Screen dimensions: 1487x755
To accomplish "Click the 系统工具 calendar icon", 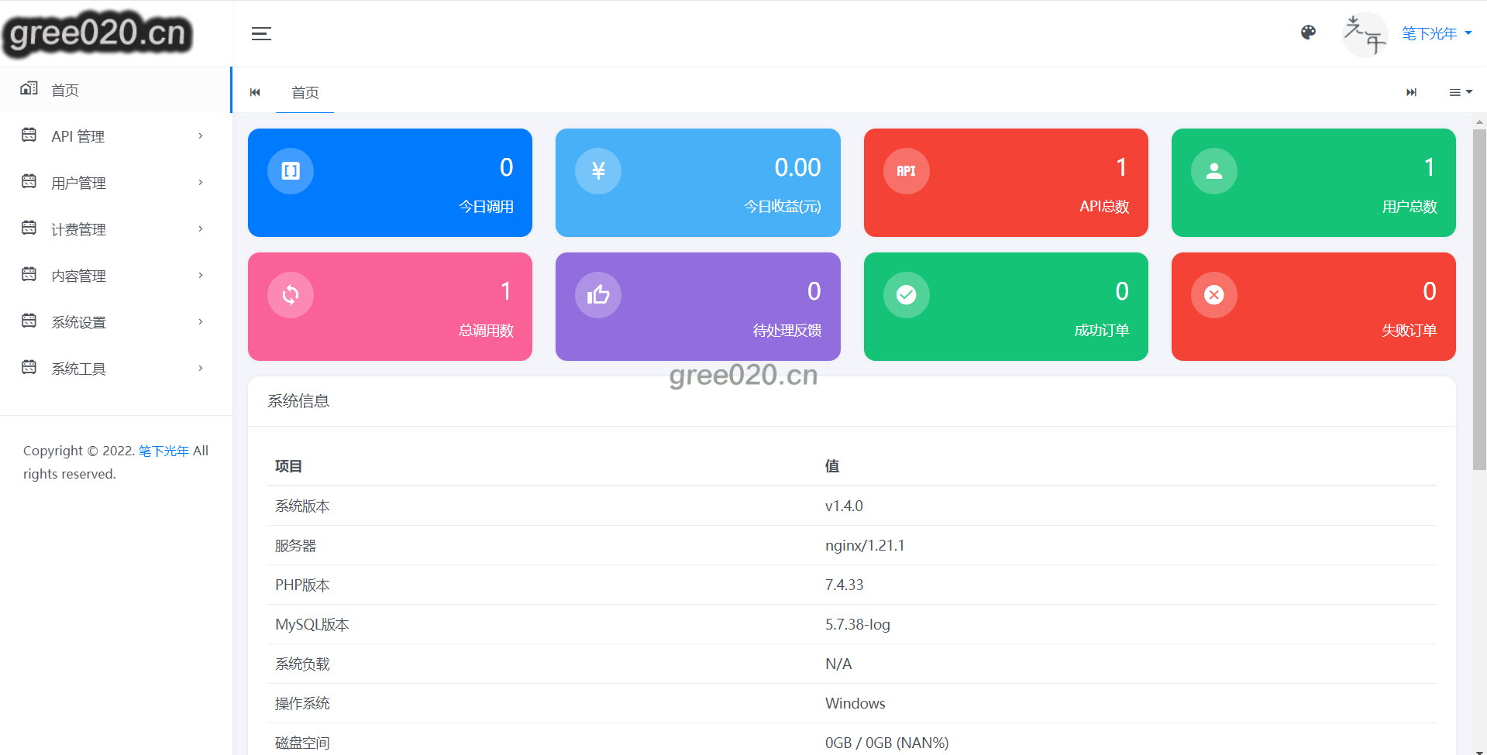I will click(29, 367).
